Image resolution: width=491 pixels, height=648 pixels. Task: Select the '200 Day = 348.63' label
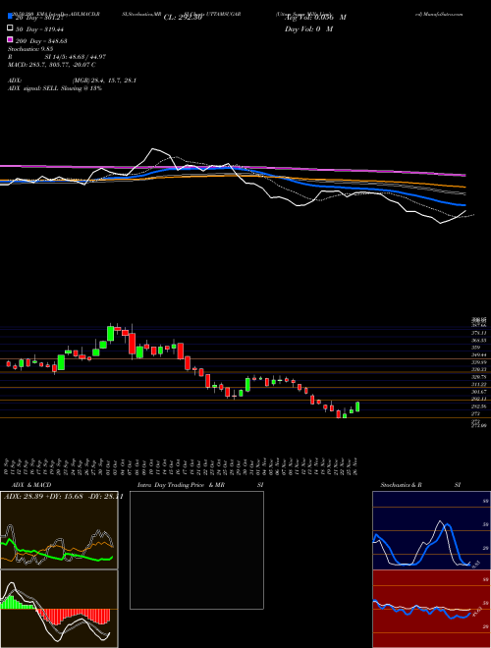(42, 41)
